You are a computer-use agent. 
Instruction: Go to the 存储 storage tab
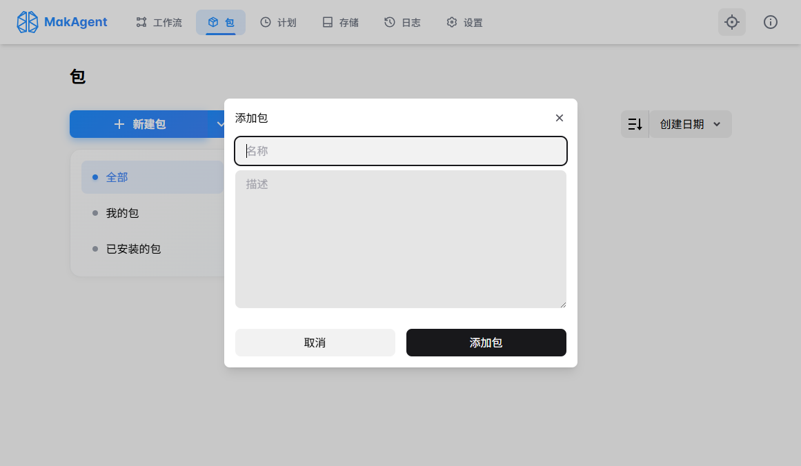click(341, 22)
